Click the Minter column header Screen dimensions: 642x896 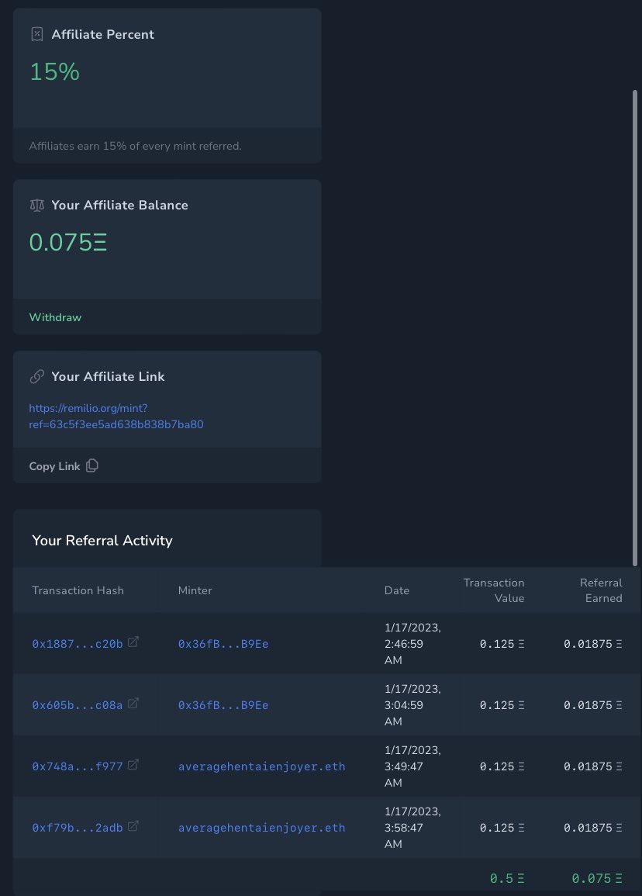(x=195, y=590)
